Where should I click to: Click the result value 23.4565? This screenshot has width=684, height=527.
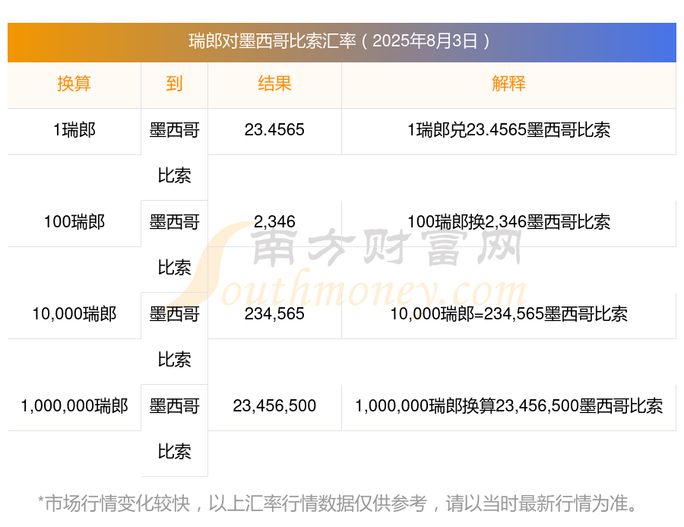pos(274,130)
